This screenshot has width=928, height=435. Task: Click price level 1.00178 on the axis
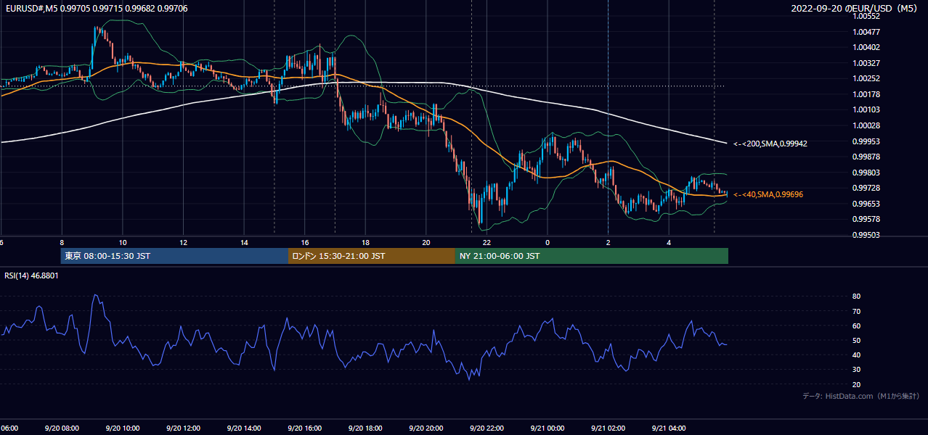tap(868, 94)
